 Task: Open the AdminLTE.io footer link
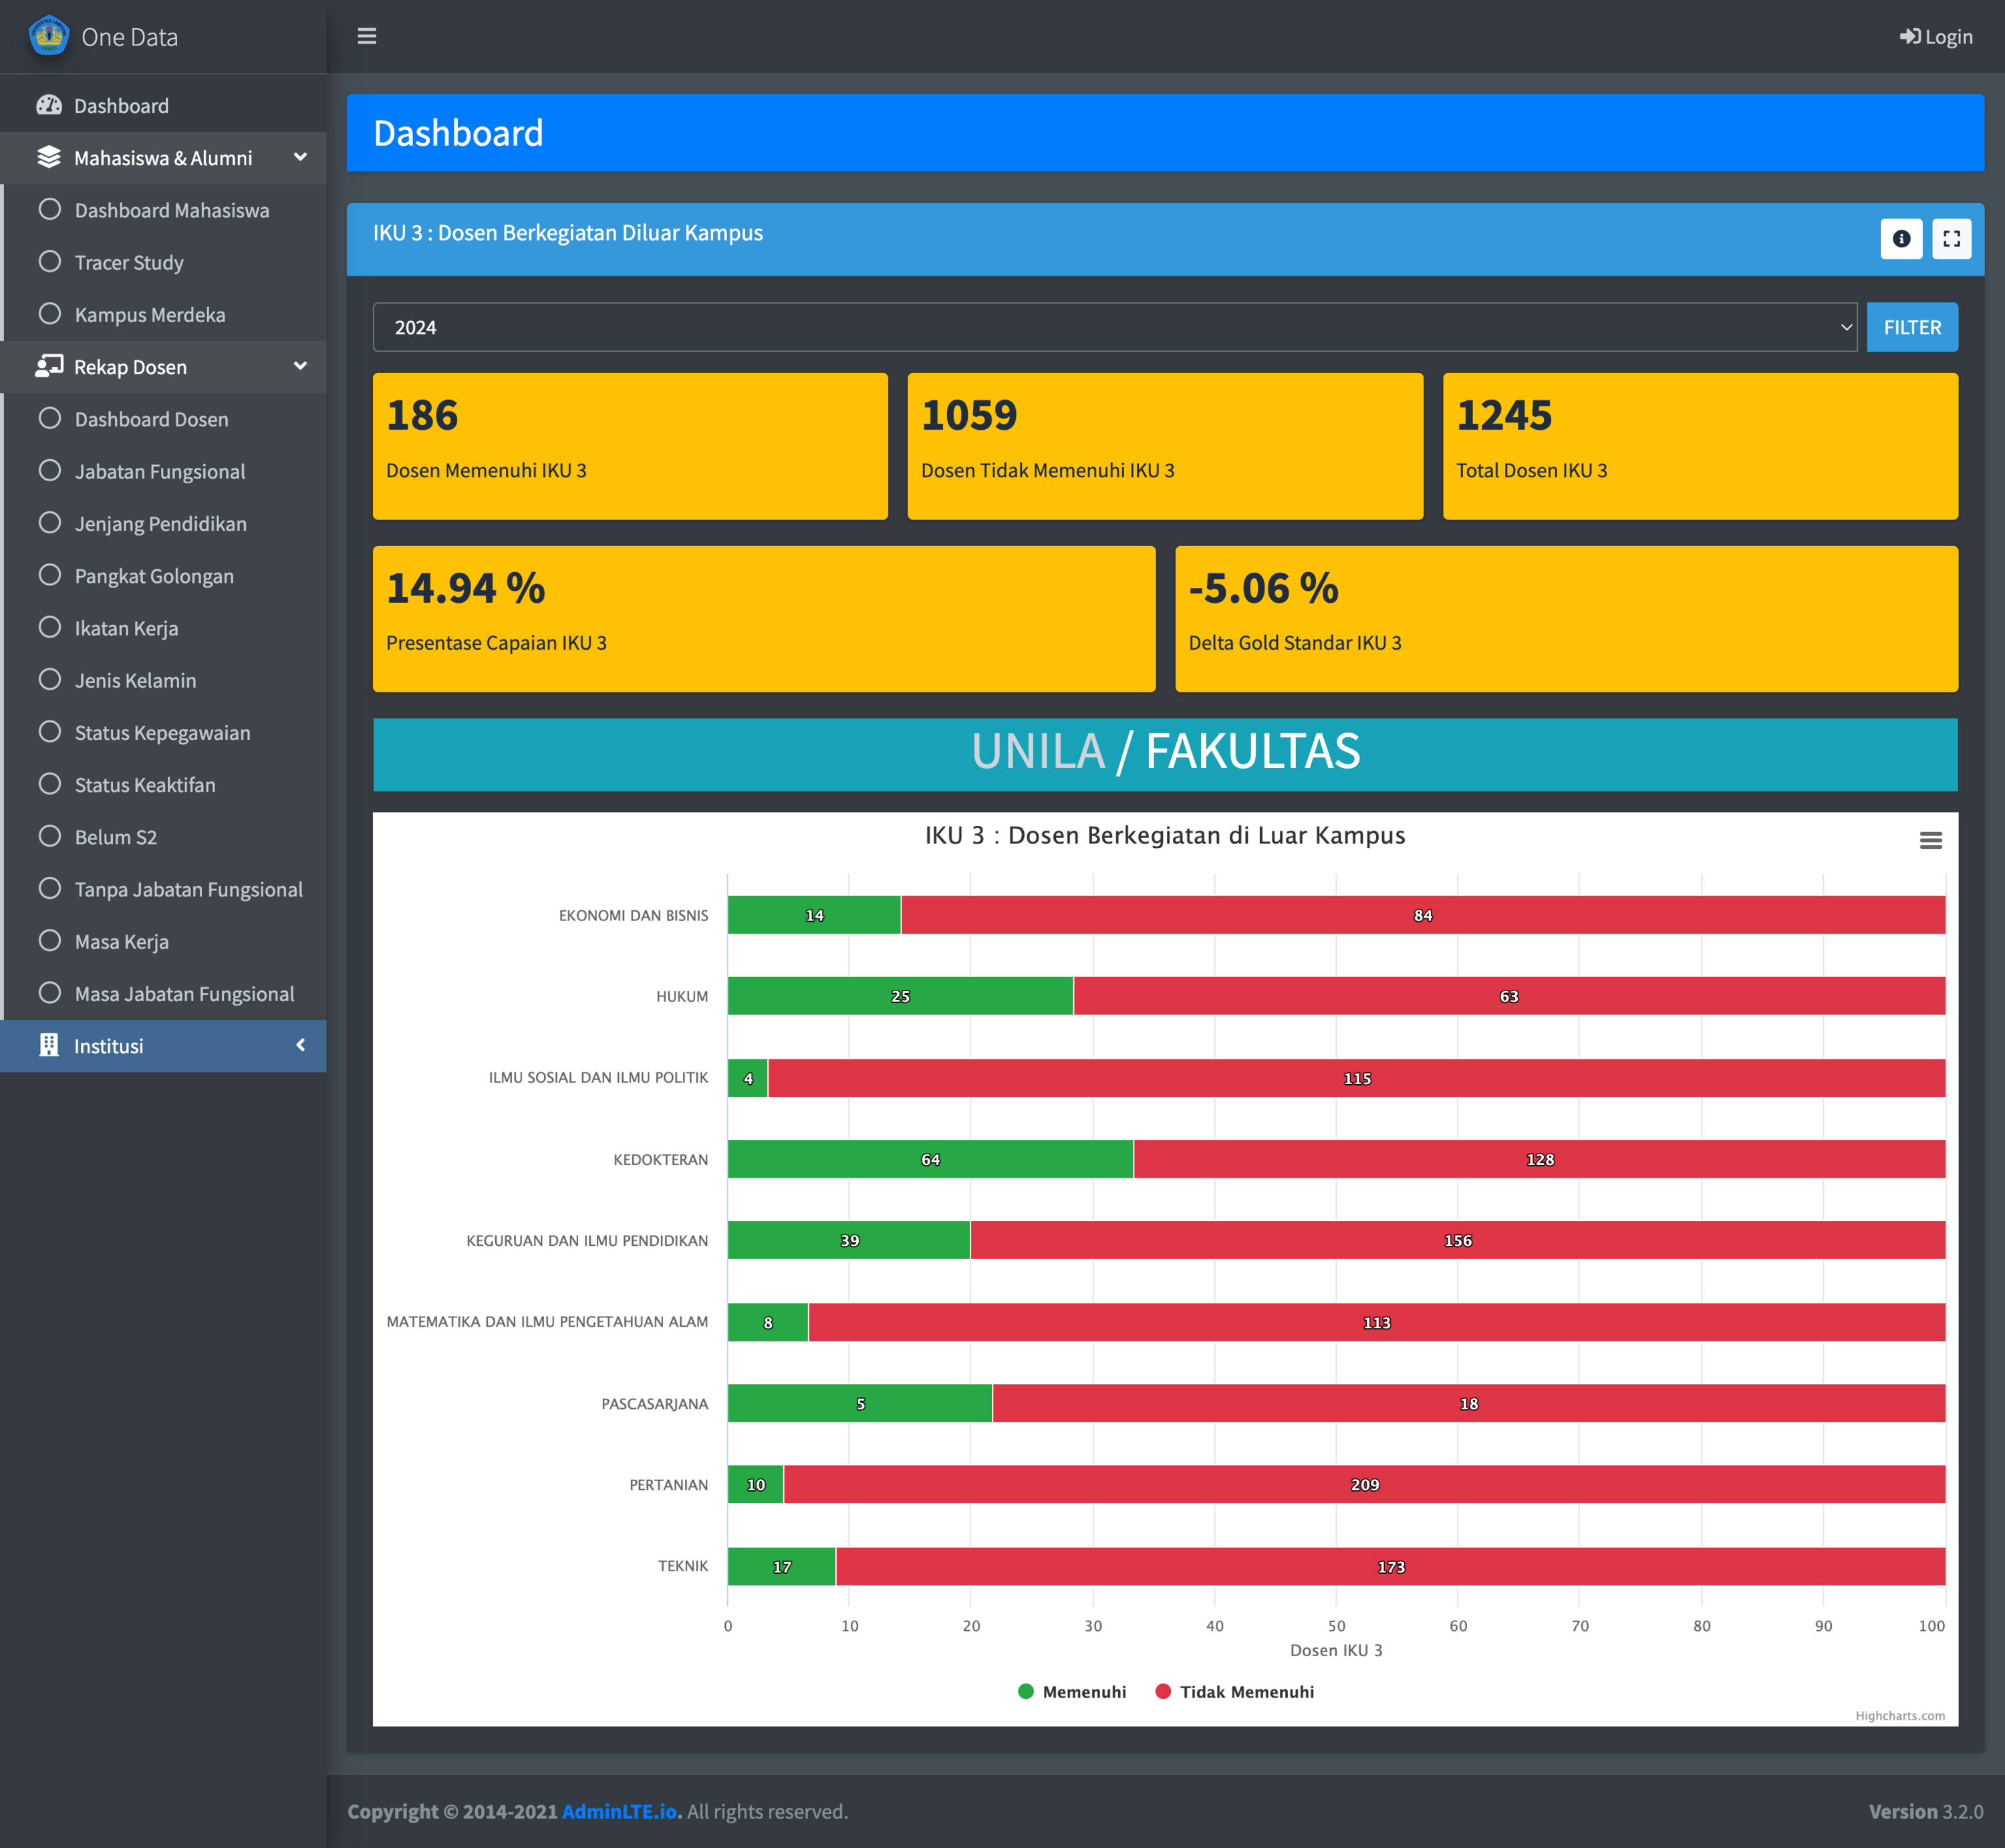click(x=619, y=1811)
